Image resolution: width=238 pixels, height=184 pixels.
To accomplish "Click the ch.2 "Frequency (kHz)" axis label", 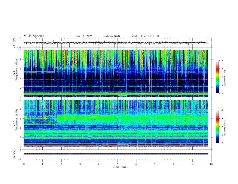I will coord(17,120).
